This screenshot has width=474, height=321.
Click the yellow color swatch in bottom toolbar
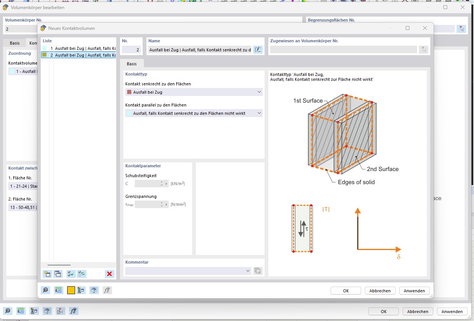coord(71,290)
